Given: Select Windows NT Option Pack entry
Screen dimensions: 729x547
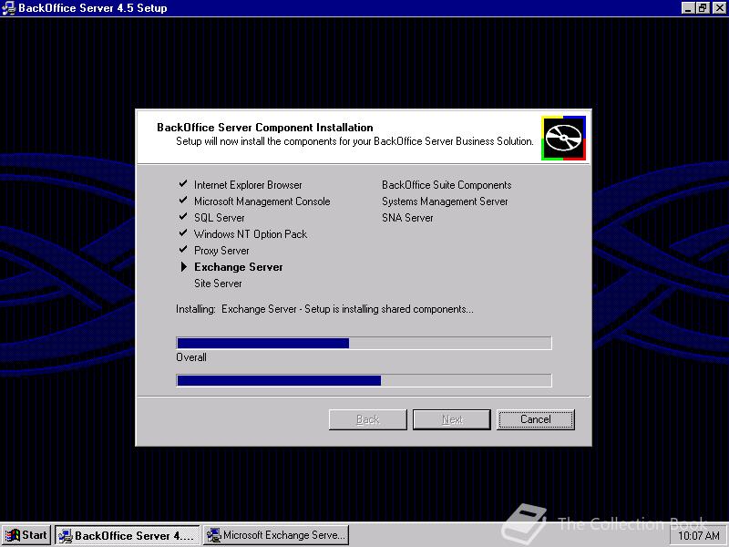Looking at the screenshot, I should pyautogui.click(x=251, y=234).
